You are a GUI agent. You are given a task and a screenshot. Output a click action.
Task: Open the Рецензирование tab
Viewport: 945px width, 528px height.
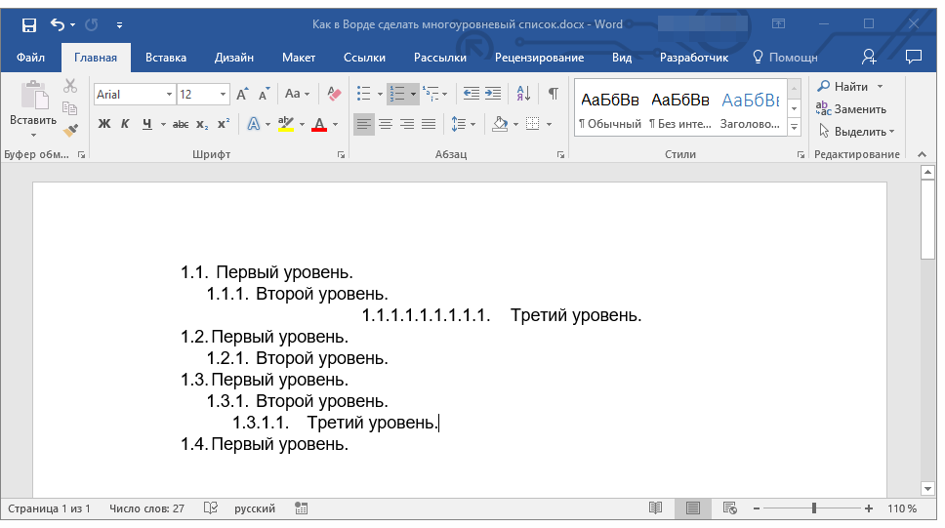pos(539,58)
